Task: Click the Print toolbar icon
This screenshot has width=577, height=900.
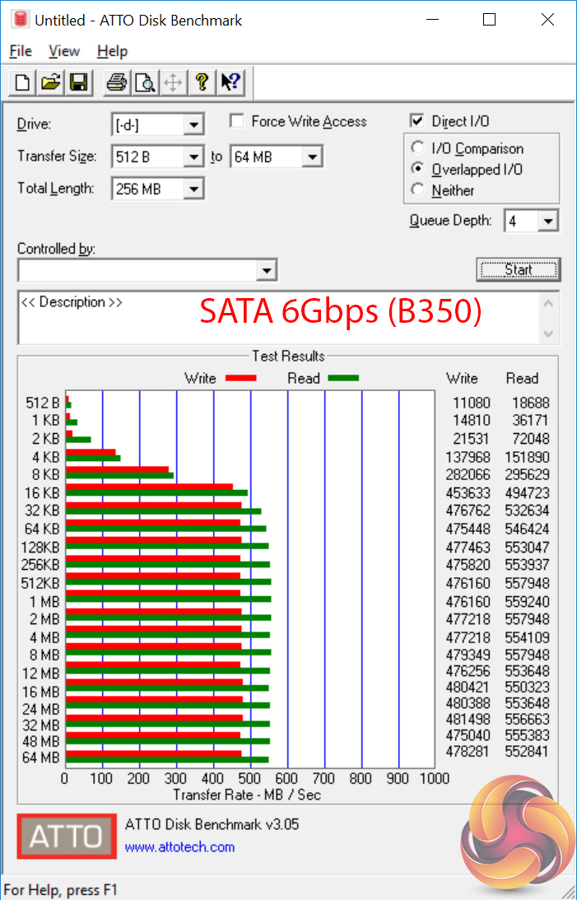Action: click(117, 82)
